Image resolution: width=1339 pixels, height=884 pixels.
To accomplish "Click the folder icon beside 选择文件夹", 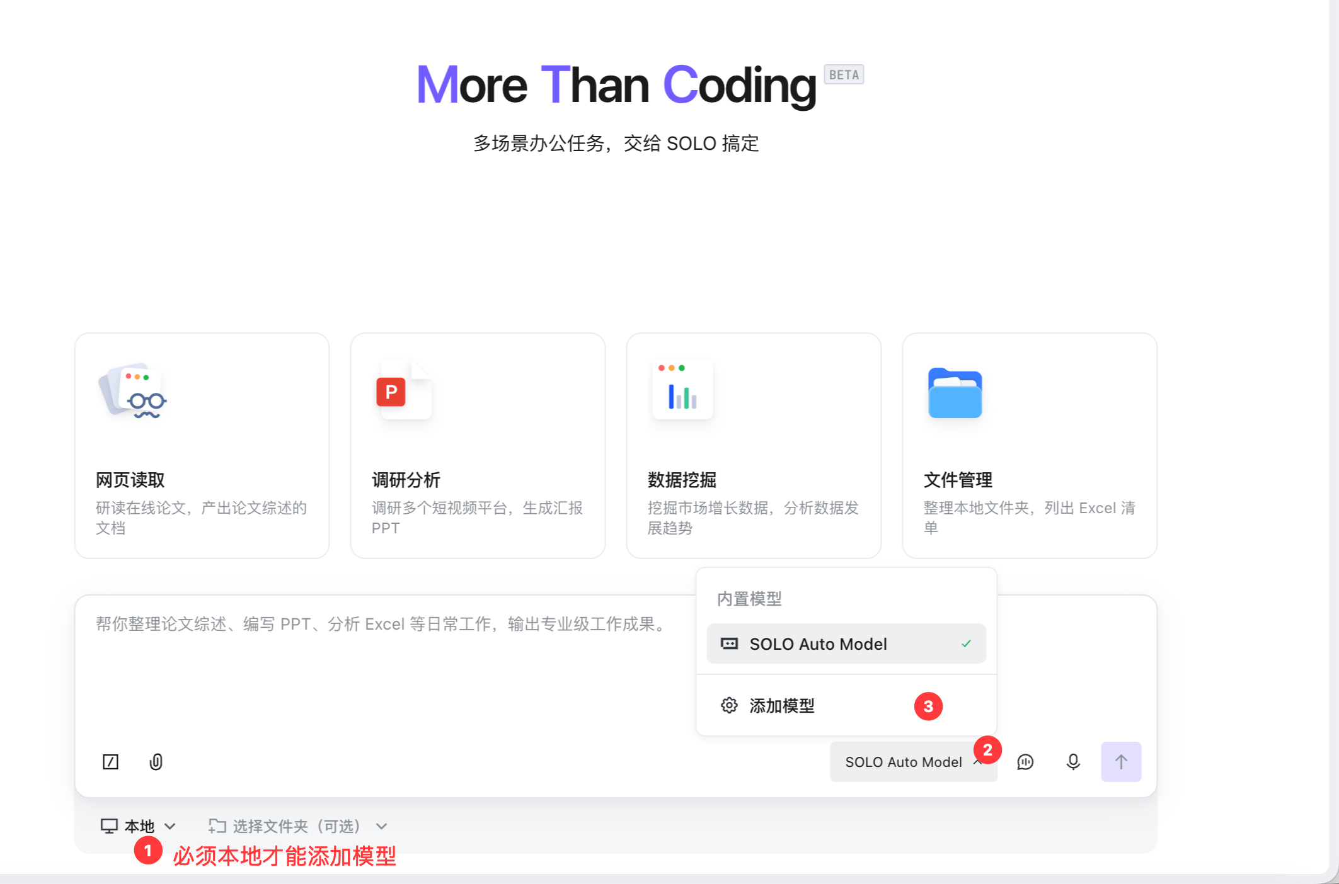I will 217,826.
